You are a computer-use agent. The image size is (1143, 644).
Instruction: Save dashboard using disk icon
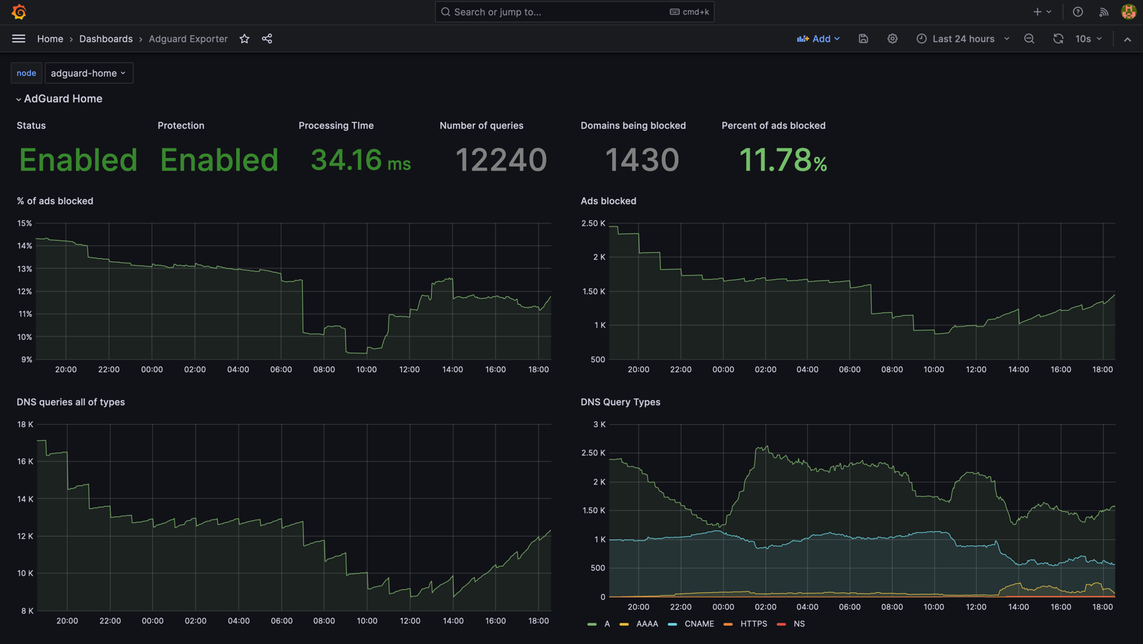click(x=863, y=39)
